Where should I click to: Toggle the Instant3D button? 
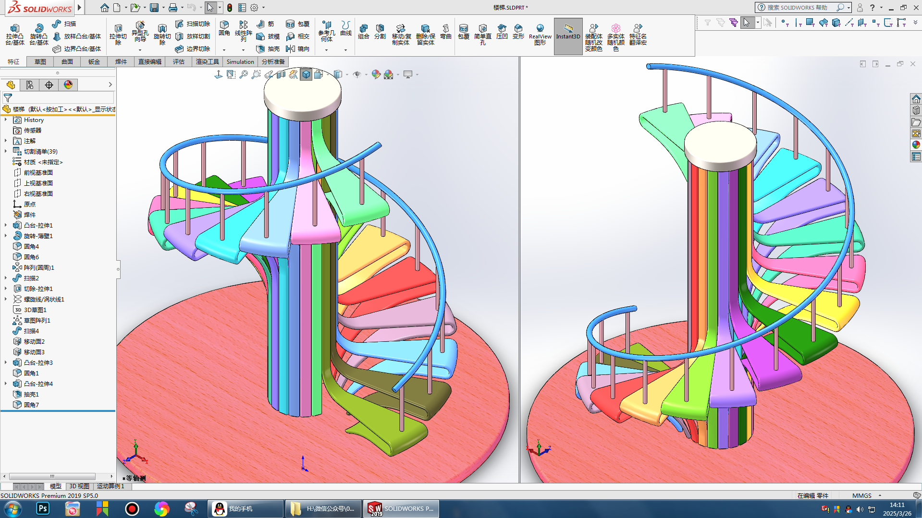[x=568, y=34]
